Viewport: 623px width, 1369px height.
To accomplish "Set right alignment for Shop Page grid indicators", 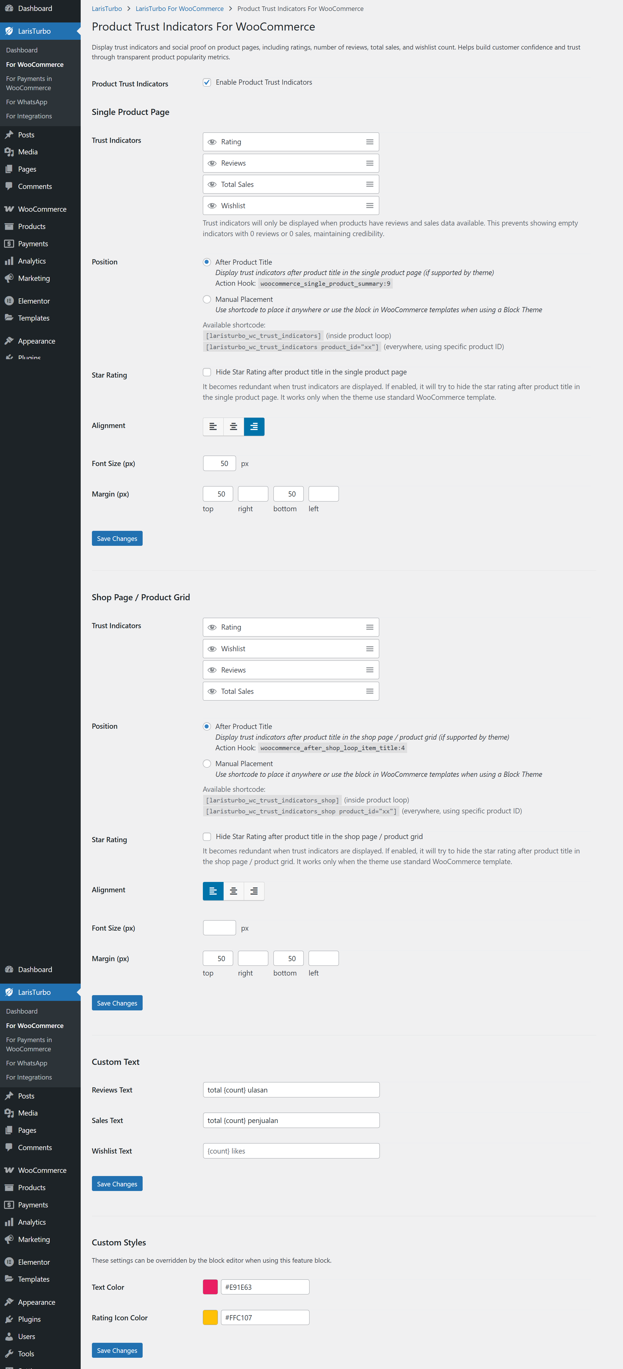I will point(254,891).
